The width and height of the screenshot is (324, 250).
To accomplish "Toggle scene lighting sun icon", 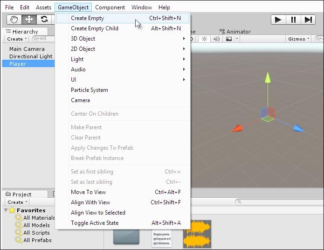I will 204,39.
